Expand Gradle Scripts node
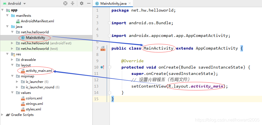262x125 pixels. click(x=2, y=115)
